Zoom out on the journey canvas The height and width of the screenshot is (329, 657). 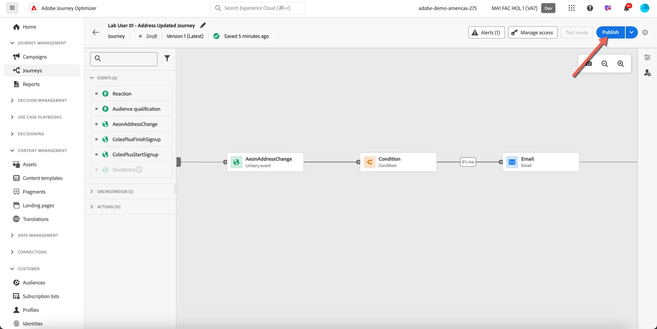pos(605,64)
